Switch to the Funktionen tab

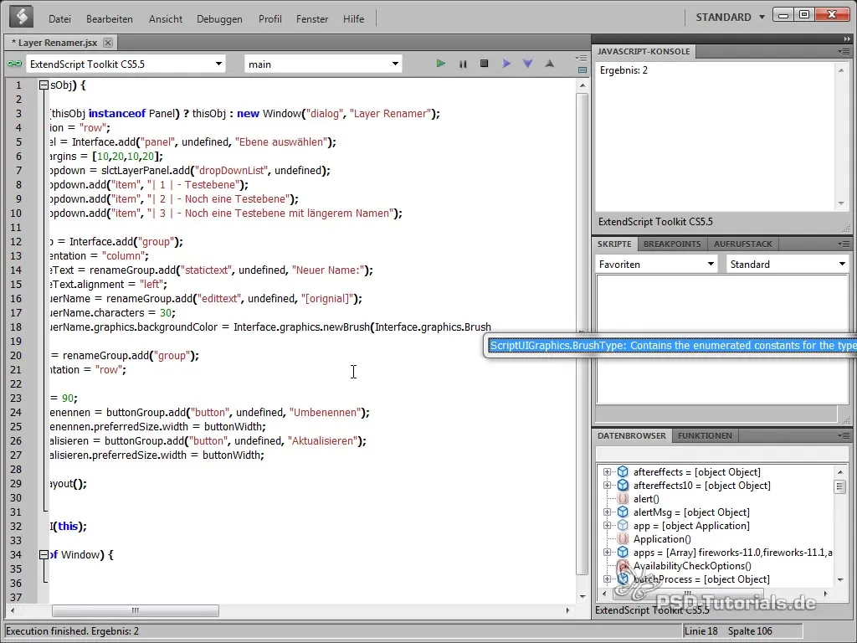click(x=705, y=435)
